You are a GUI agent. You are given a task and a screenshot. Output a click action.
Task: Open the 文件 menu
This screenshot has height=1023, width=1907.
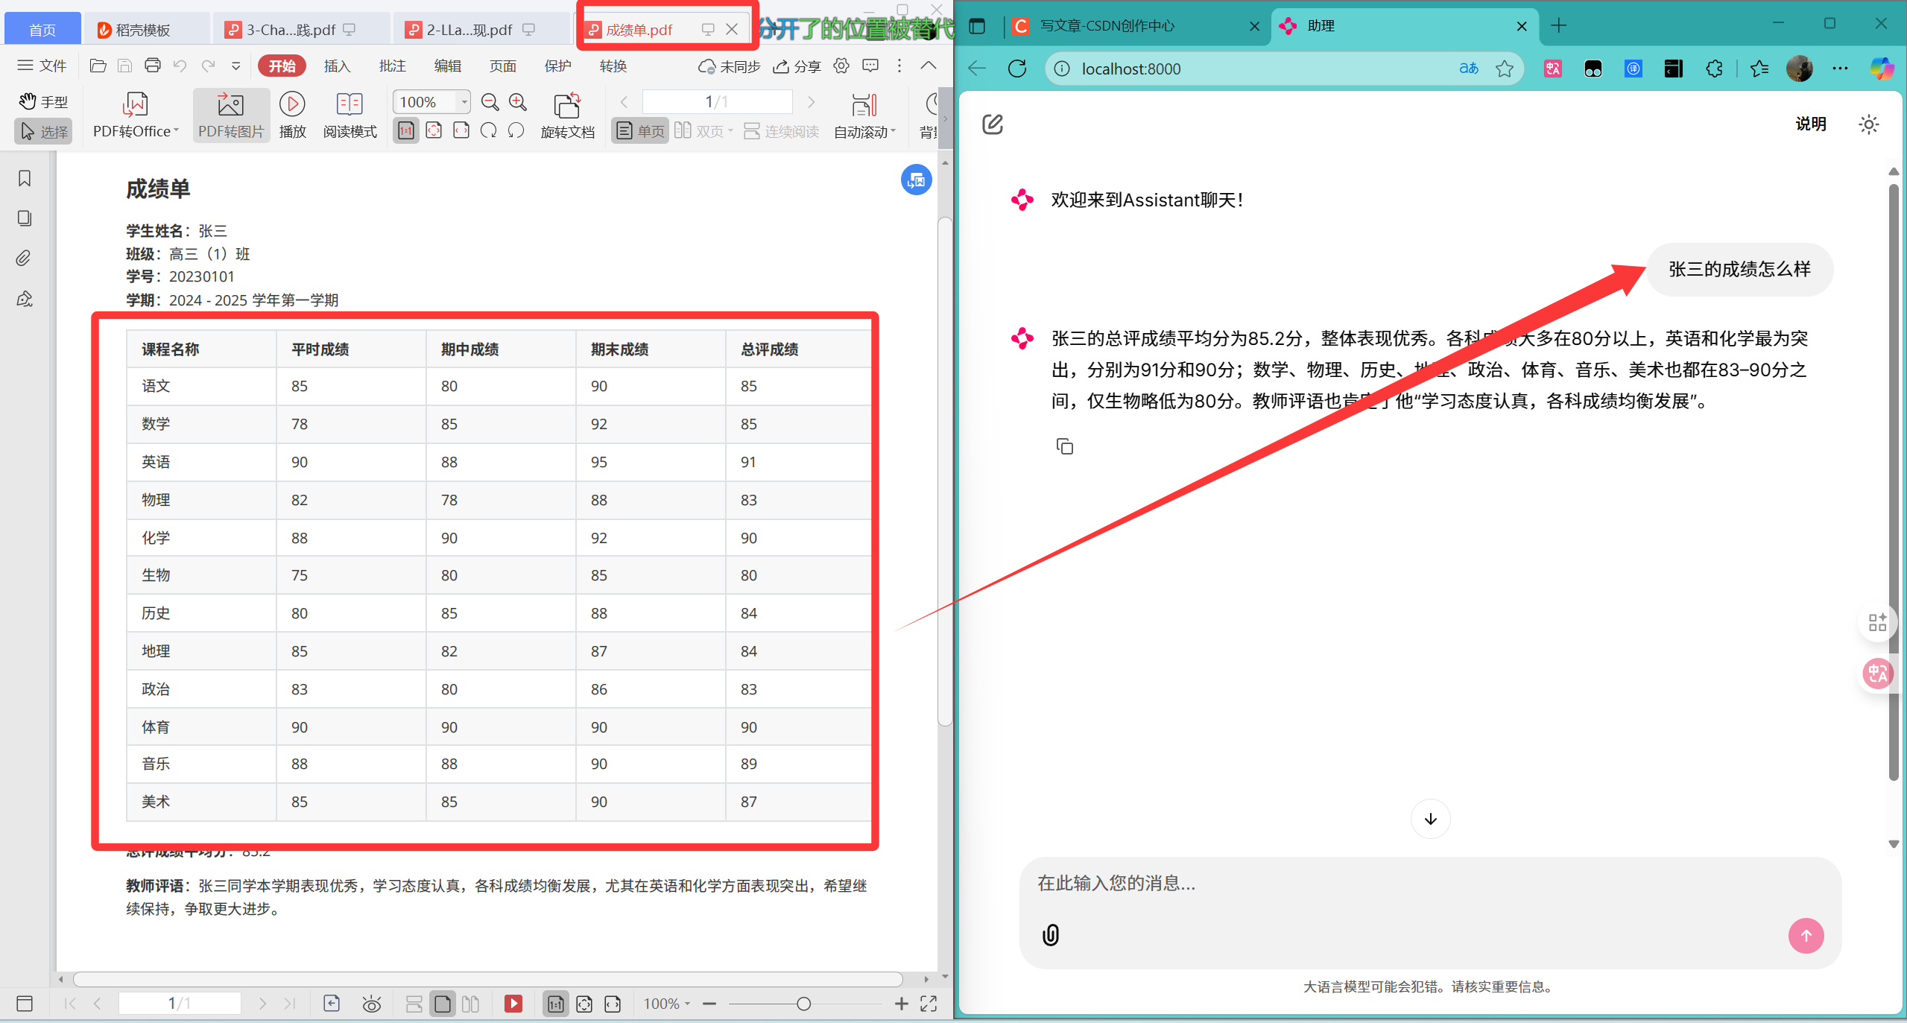[42, 66]
